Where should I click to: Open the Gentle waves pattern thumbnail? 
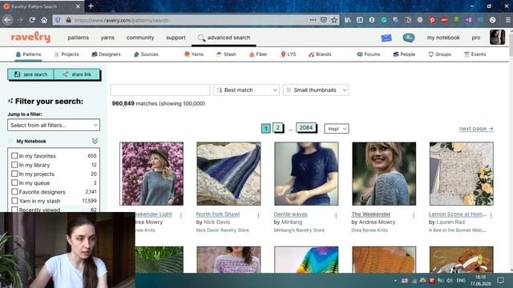pyautogui.click(x=306, y=174)
